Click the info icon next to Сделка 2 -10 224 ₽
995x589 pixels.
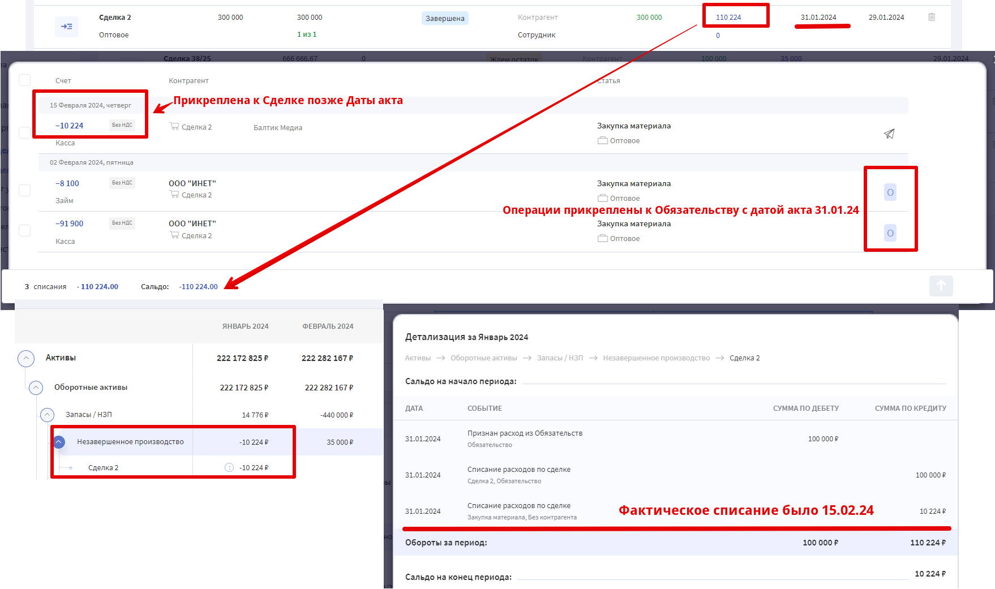click(229, 467)
